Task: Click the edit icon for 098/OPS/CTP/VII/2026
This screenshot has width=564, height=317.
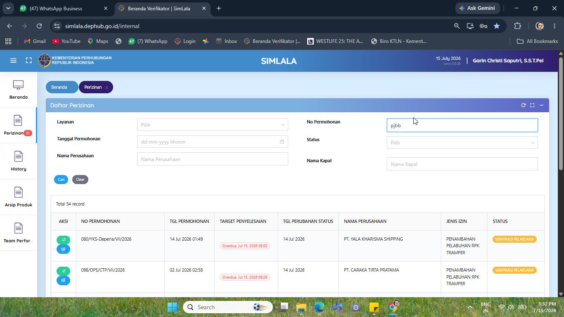Action: point(63,280)
